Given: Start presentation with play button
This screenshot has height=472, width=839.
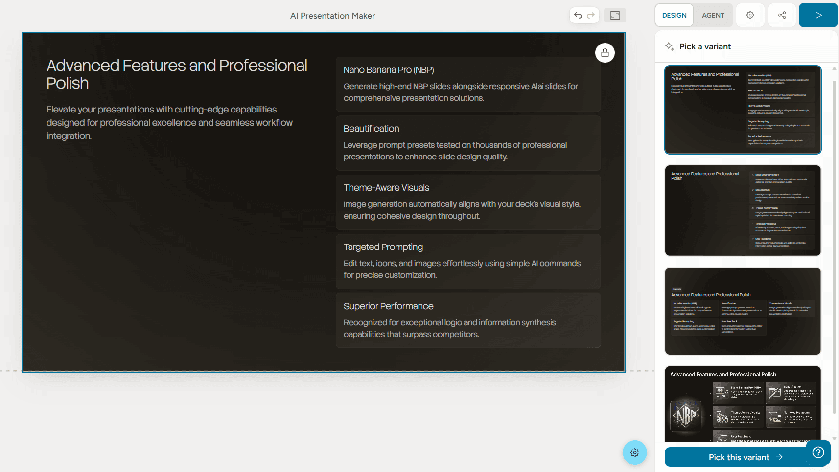Looking at the screenshot, I should (x=818, y=15).
